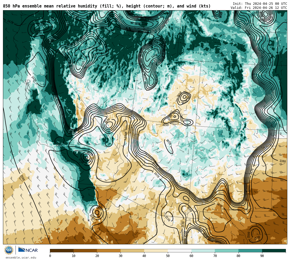This screenshot has width=290, height=261.
Task: Click the colorbar tick label 70
Action: (x=215, y=256)
